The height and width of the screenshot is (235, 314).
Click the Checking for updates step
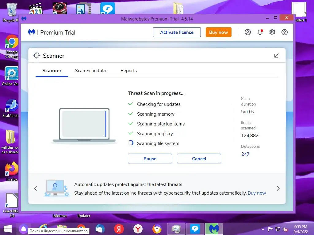tap(159, 104)
